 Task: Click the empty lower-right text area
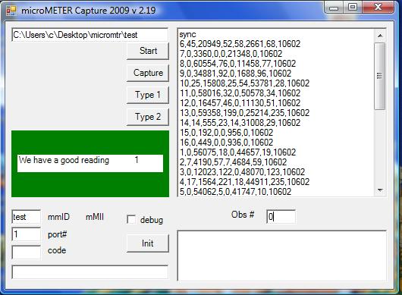(281, 256)
